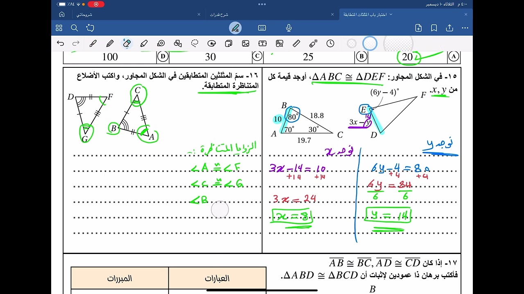Open the page thumbnails grid view
The height and width of the screenshot is (294, 524).
pyautogui.click(x=59, y=28)
